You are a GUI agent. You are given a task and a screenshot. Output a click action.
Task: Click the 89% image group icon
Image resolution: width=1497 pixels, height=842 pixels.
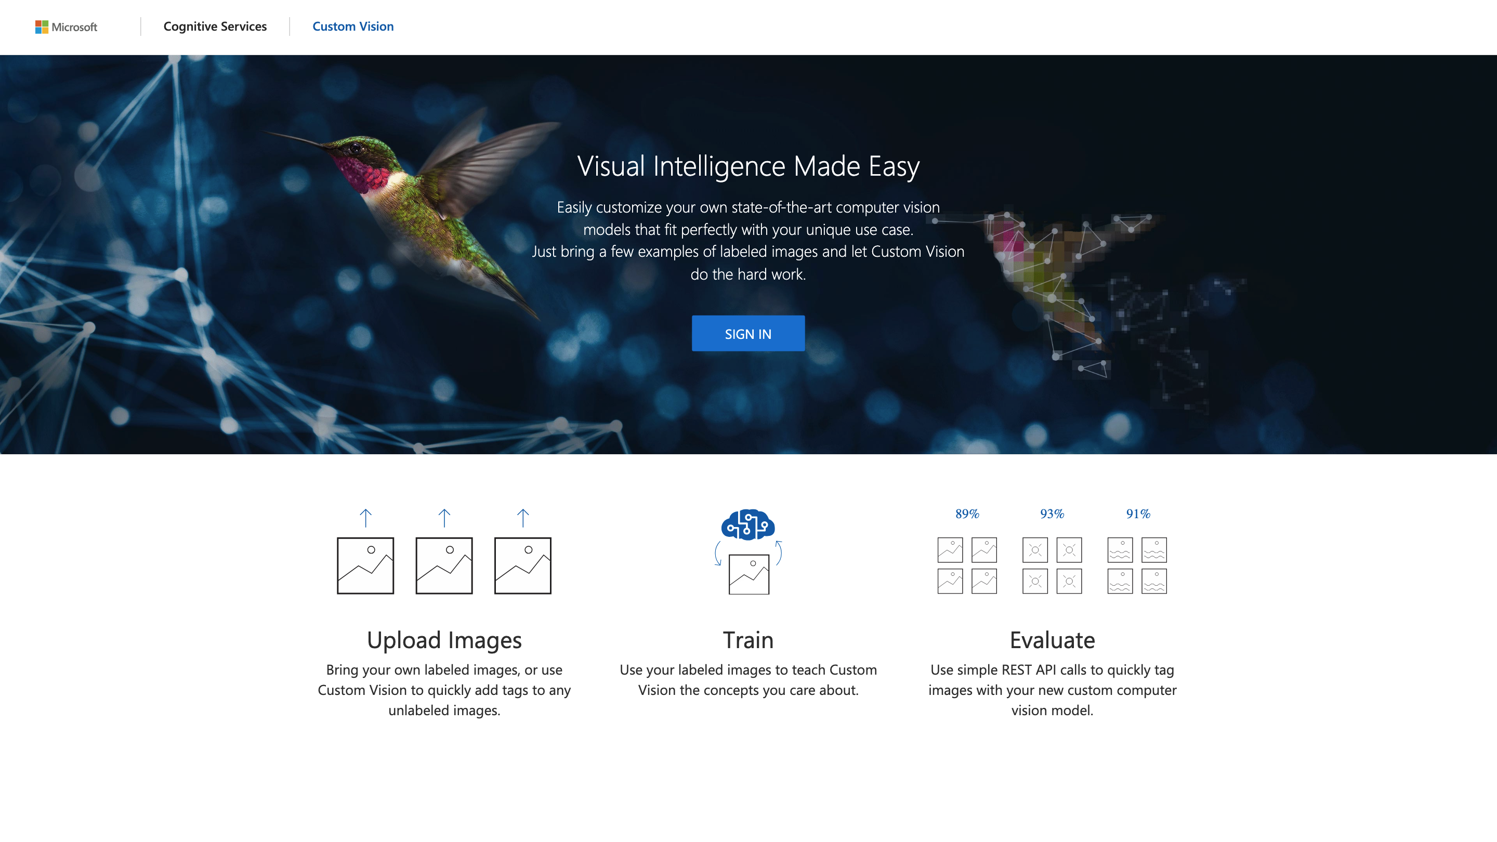pos(967,565)
